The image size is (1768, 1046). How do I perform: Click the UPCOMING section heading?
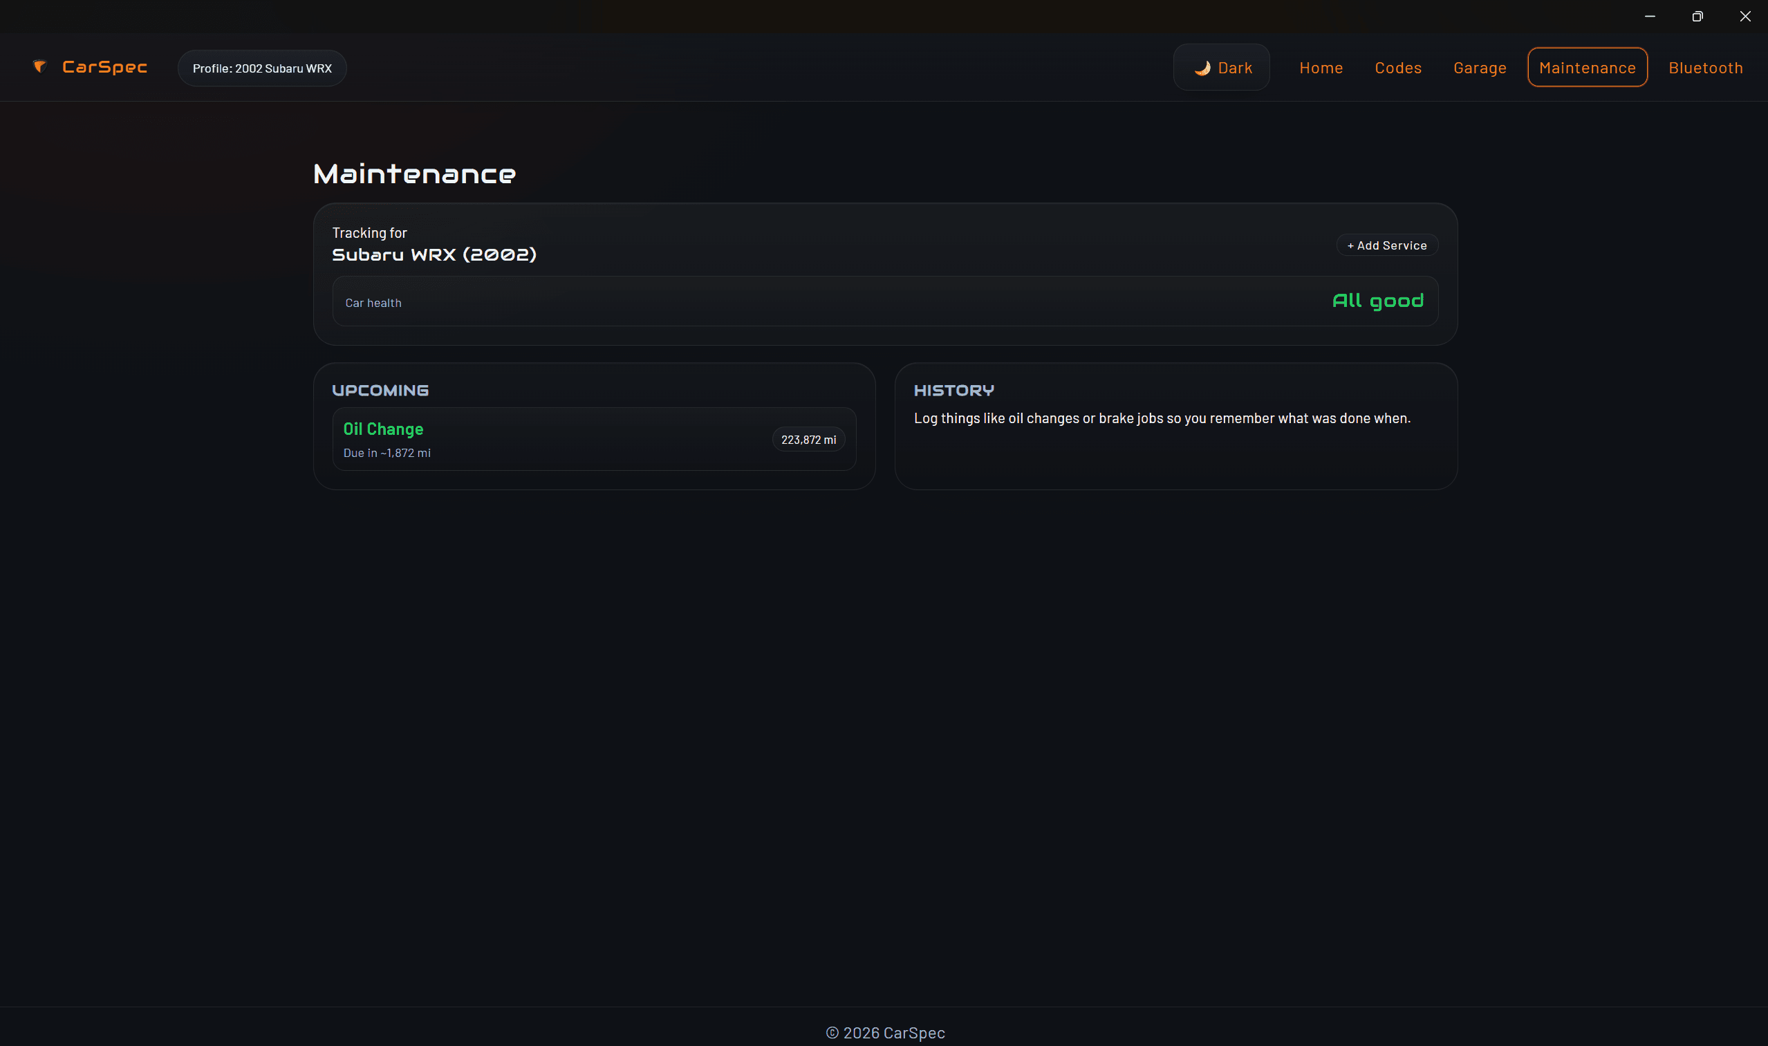pos(380,391)
